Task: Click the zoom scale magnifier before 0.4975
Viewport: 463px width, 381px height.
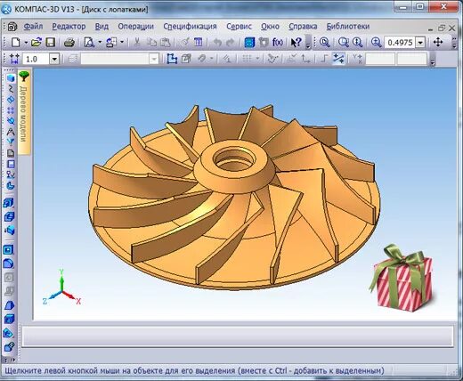Action: [x=376, y=43]
